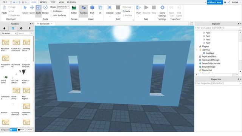This screenshot has height=136, width=242.
Task: Enable the Join Surfaces checkbox
Action: click(51, 15)
